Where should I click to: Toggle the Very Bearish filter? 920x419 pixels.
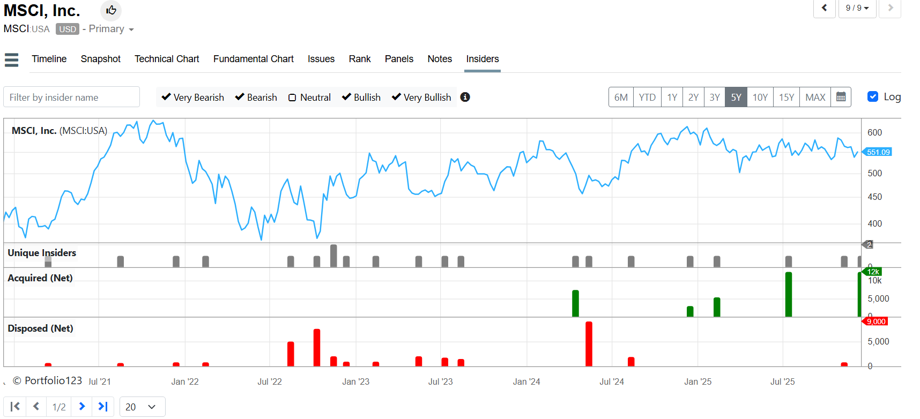pos(166,97)
